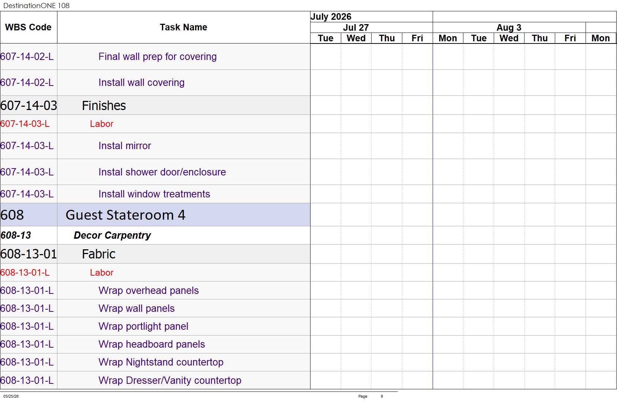Click WBS code 607-14-03 for Finishes
617x401 pixels.
click(x=29, y=106)
